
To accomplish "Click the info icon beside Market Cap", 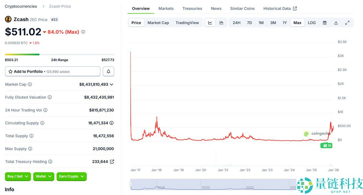I will [30, 85].
